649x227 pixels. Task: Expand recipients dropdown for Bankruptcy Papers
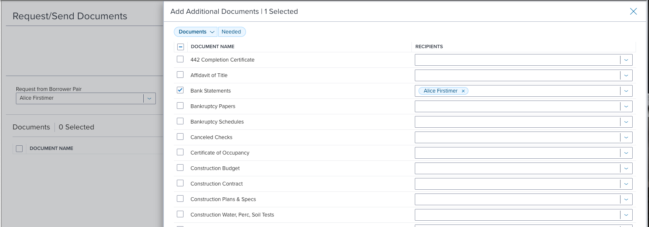click(x=626, y=106)
